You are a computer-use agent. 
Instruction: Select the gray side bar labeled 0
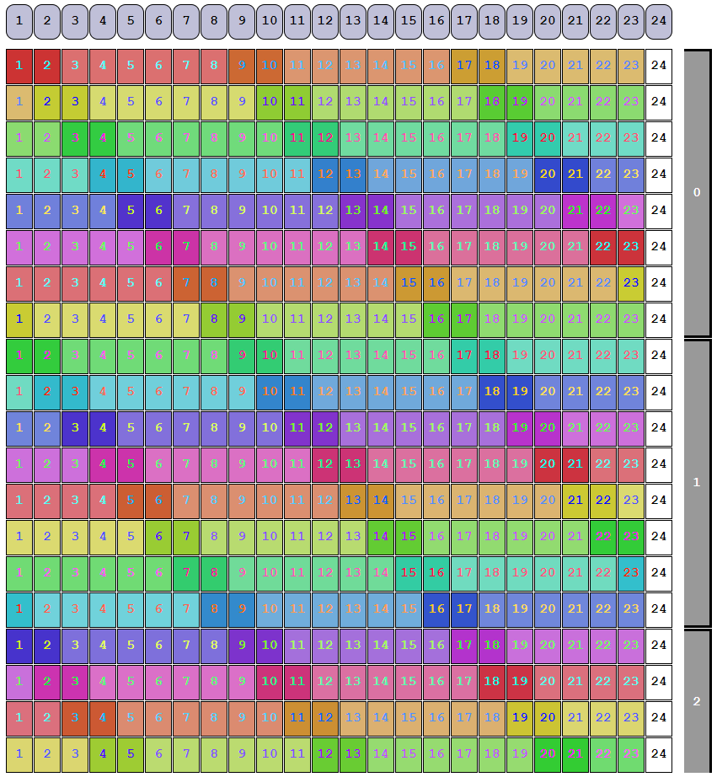click(697, 193)
